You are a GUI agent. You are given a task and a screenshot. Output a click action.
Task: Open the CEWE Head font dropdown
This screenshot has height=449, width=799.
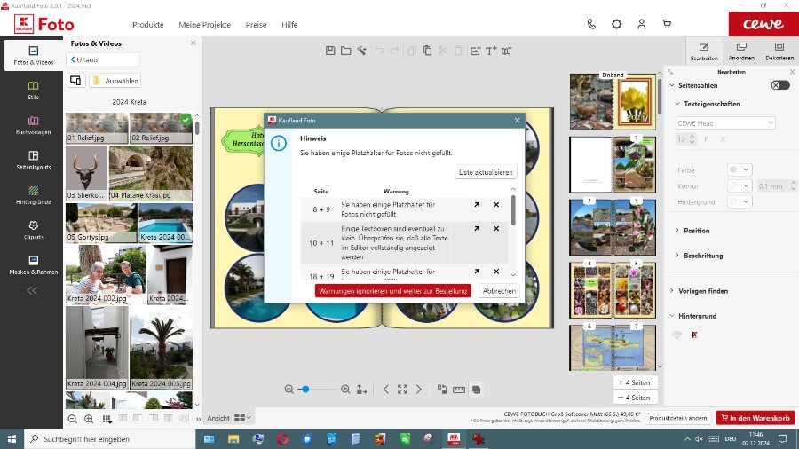[725, 122]
